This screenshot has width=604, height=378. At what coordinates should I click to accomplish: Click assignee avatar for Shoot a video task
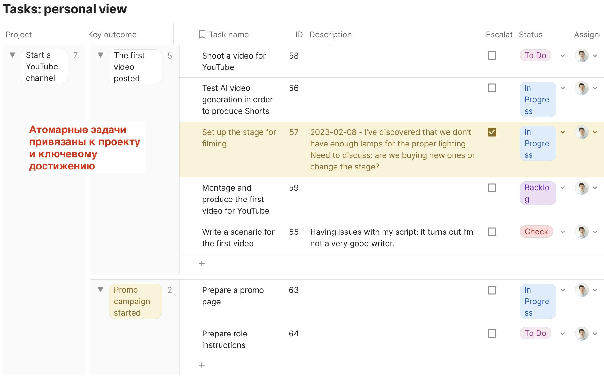(582, 56)
